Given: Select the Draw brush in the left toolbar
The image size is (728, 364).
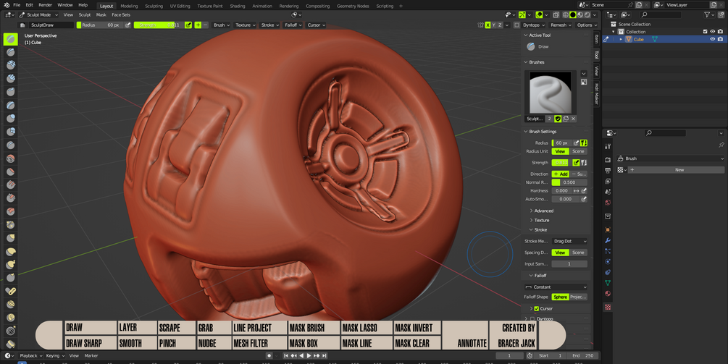Looking at the screenshot, I should pos(10,39).
